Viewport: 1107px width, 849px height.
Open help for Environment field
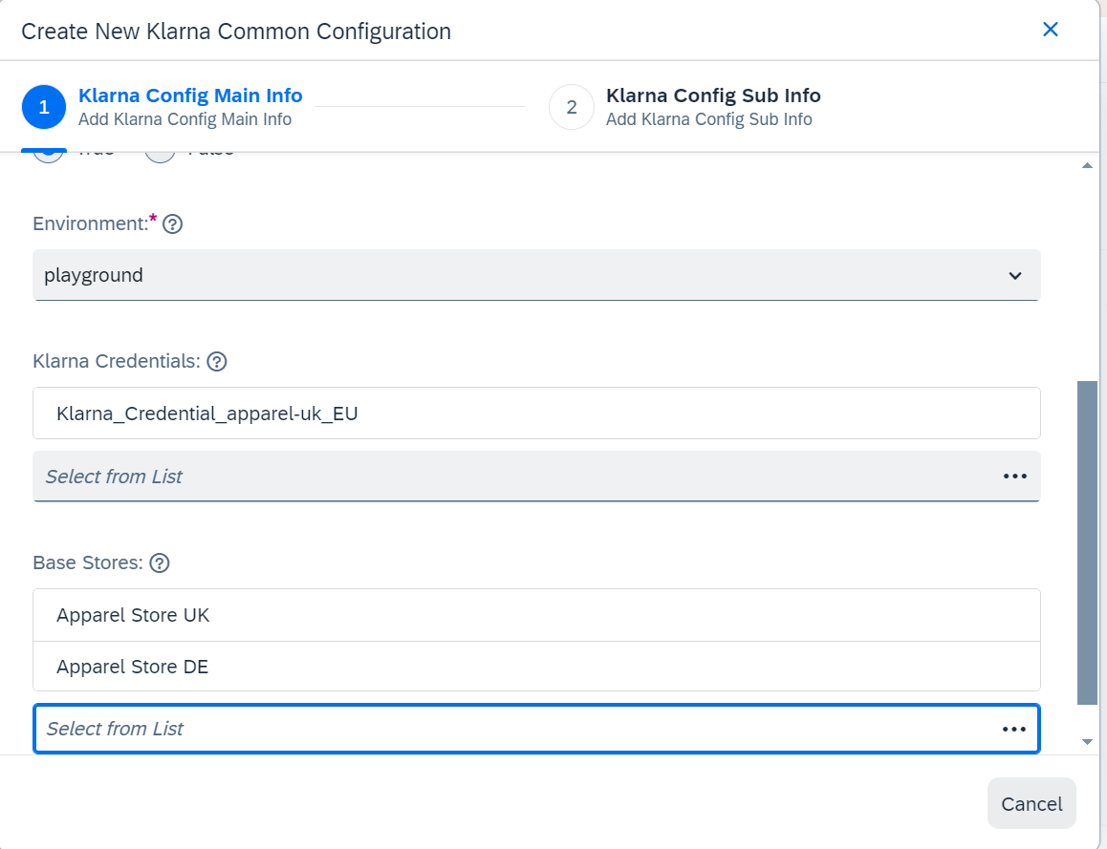pyautogui.click(x=172, y=224)
